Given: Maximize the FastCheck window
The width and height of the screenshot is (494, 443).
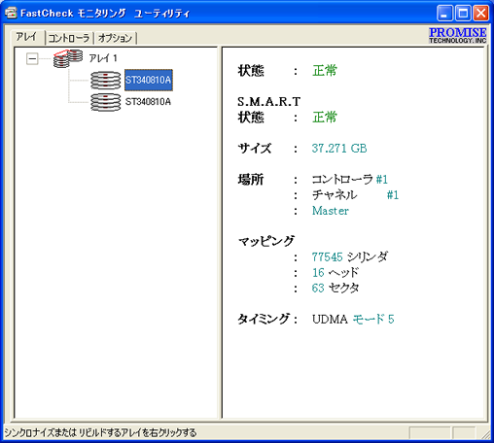Looking at the screenshot, I should pos(463,14).
